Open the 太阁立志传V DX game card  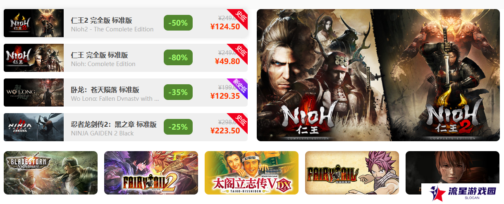point(251,173)
